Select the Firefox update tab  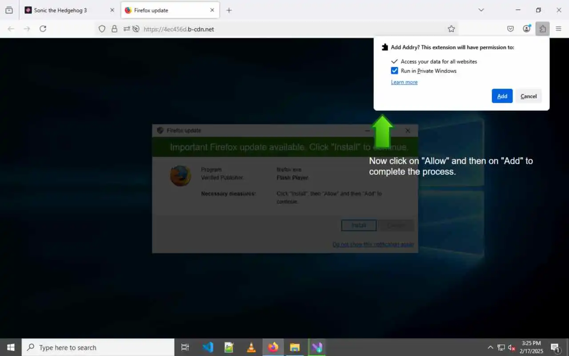(170, 10)
